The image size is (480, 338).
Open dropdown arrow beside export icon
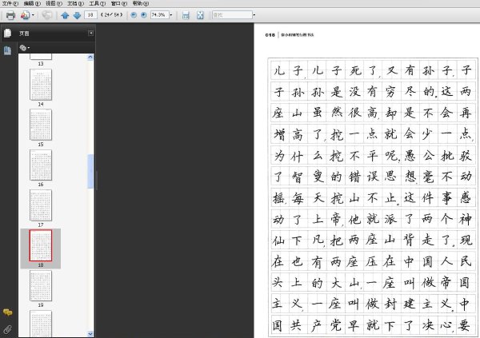tap(33, 15)
